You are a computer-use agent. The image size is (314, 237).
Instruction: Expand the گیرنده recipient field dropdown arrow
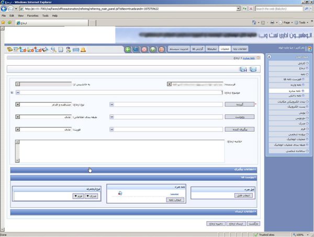(x=112, y=104)
